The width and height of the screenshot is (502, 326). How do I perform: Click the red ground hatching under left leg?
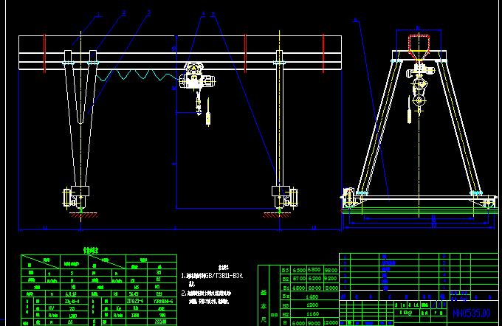(80, 215)
